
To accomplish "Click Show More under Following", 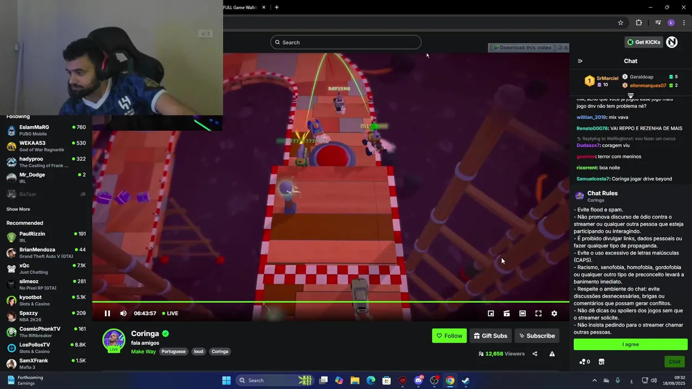I will point(18,209).
